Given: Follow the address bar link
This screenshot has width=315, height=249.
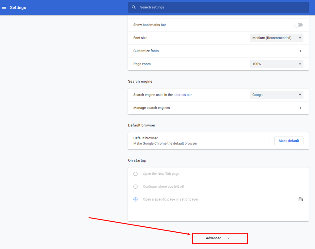Looking at the screenshot, I should tap(183, 95).
